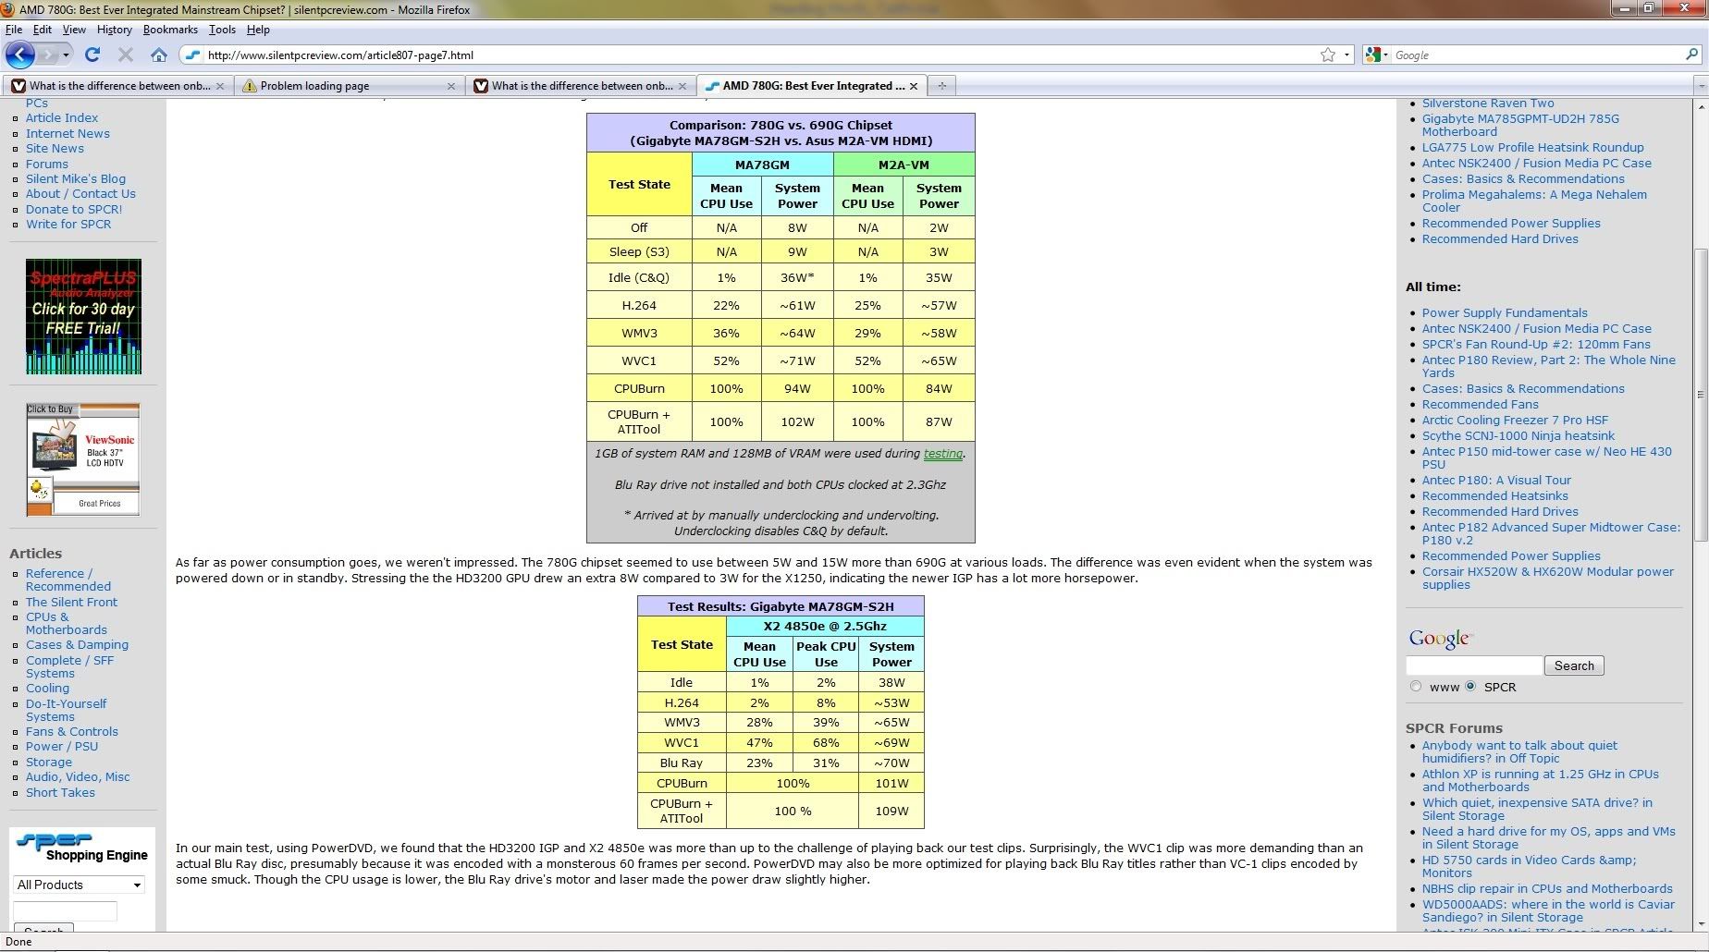Open Recommended Heatsinks link

[x=1495, y=496]
